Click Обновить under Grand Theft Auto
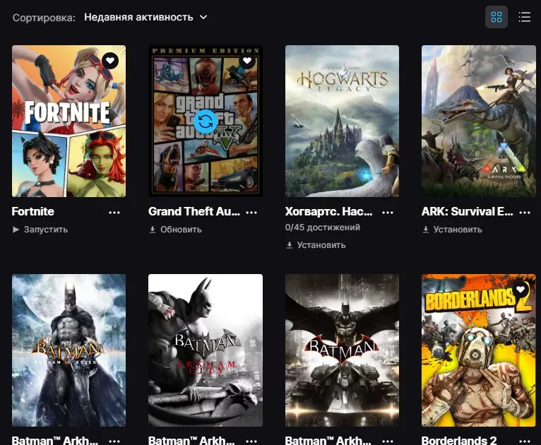Viewport: 541px width, 445px height. 176,230
